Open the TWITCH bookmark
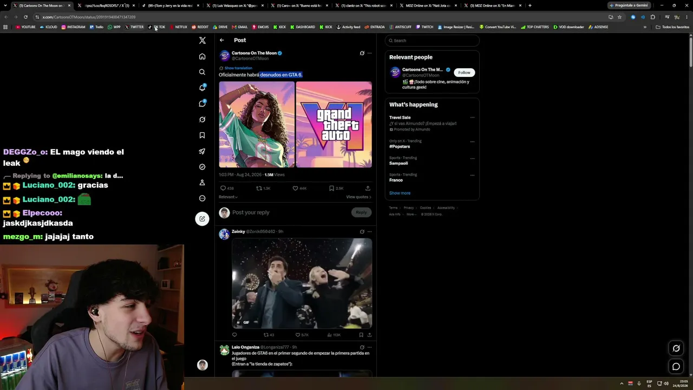The height and width of the screenshot is (390, 693). click(x=424, y=27)
